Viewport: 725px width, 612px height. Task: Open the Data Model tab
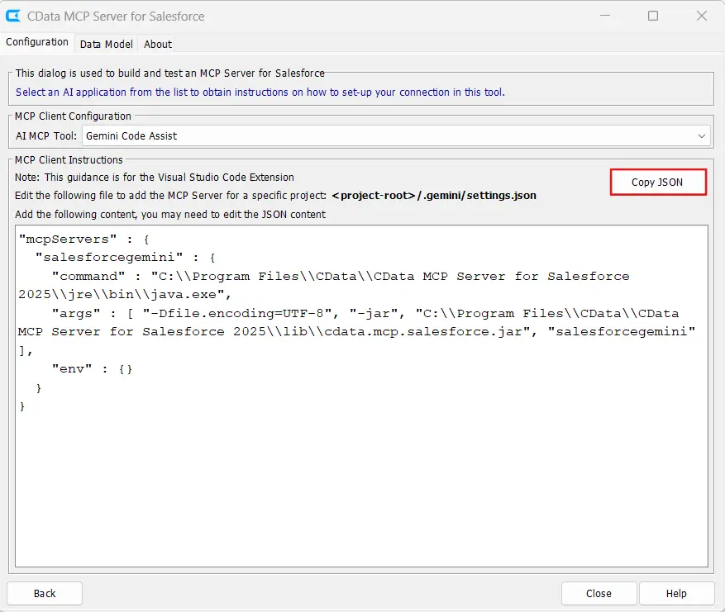coord(107,44)
